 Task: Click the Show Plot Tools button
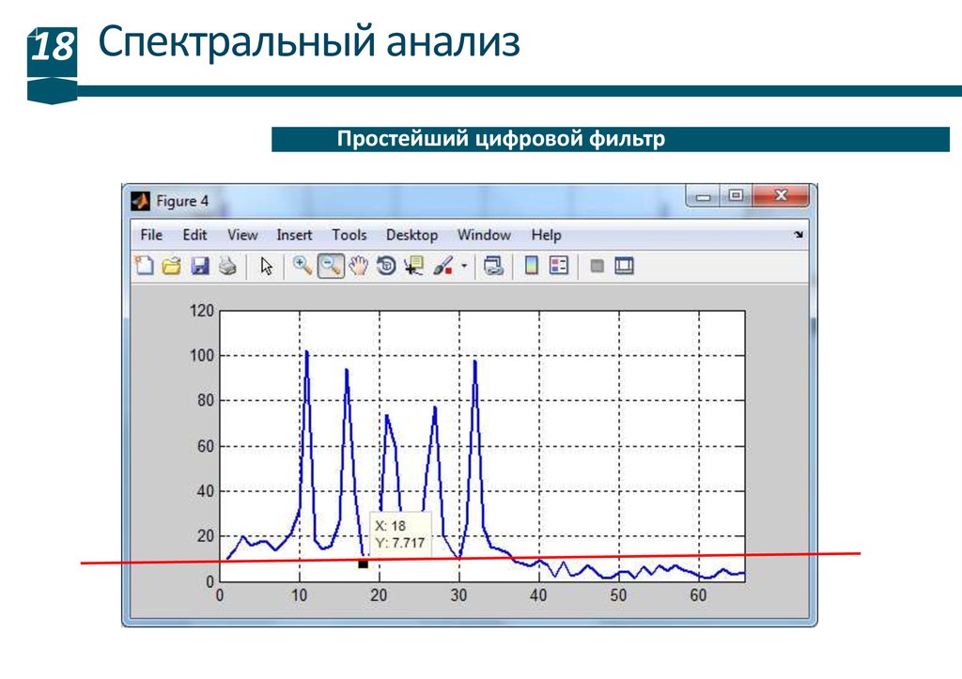tap(624, 266)
